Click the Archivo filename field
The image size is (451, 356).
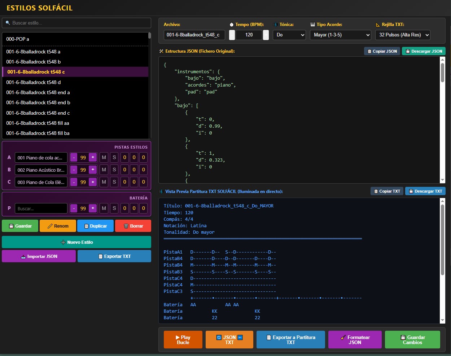pyautogui.click(x=194, y=35)
